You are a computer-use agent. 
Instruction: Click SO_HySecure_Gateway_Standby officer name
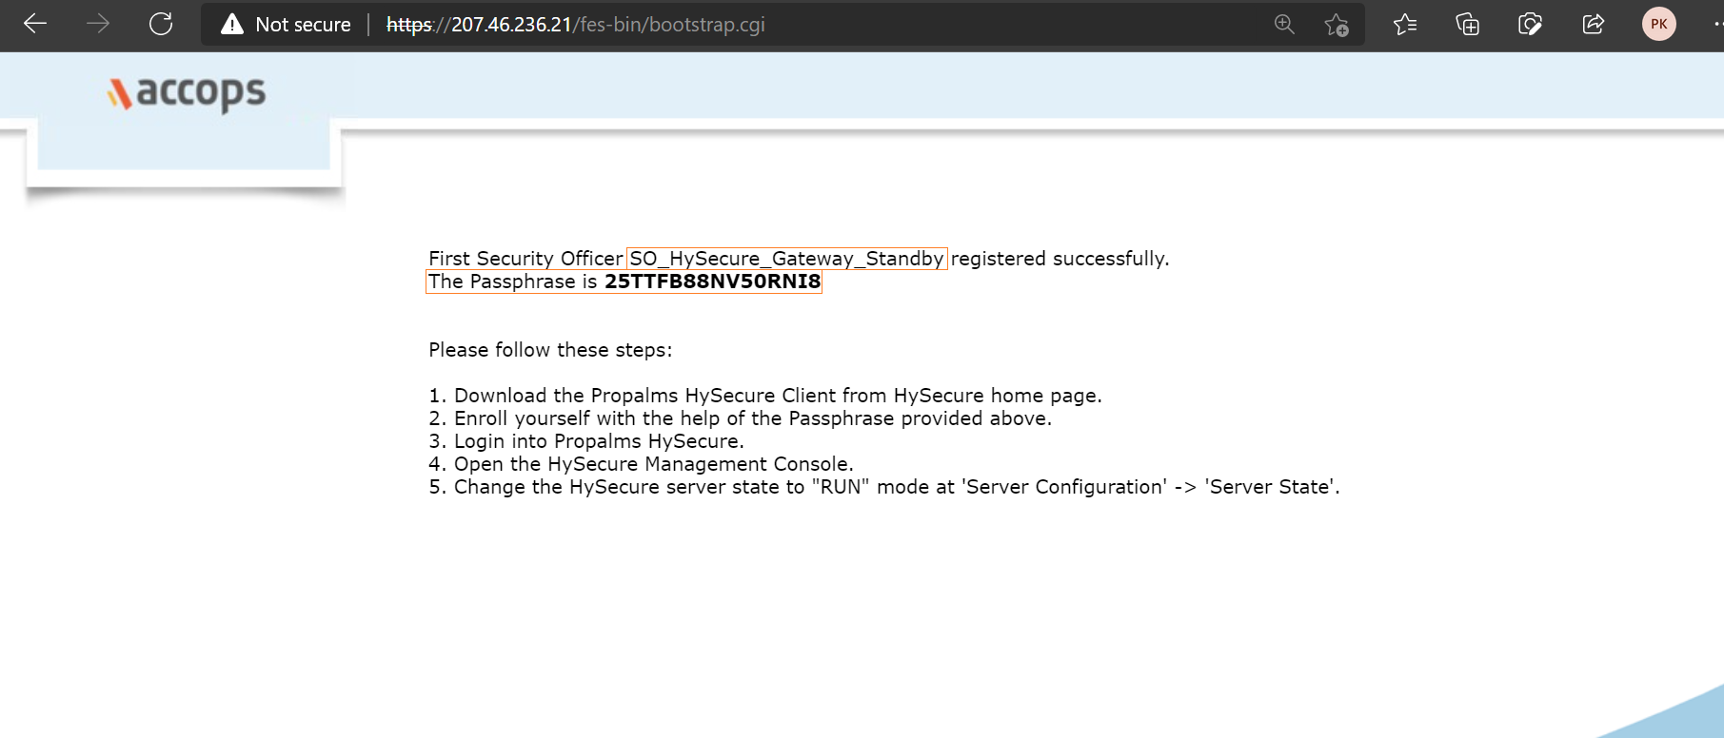(786, 259)
